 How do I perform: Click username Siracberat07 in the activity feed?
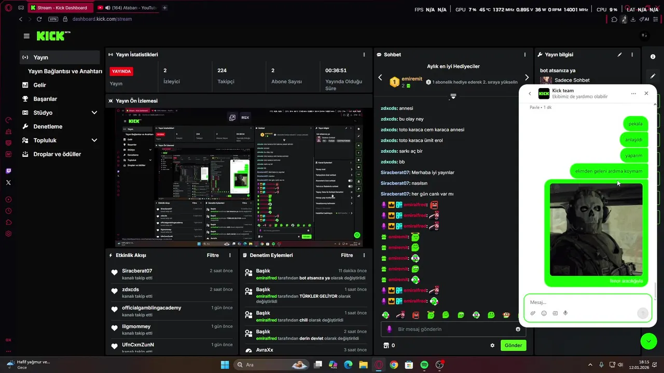point(137,271)
